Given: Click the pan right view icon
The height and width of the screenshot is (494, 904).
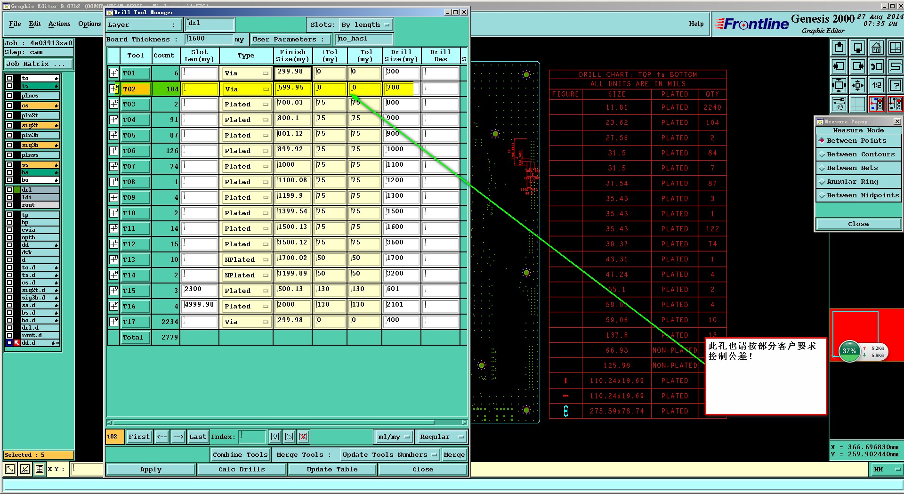Looking at the screenshot, I should coord(858,66).
